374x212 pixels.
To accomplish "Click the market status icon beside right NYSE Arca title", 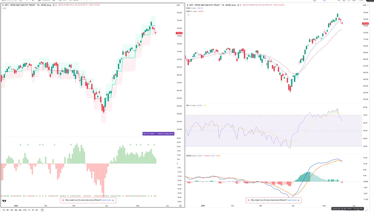I will [x=238, y=5].
